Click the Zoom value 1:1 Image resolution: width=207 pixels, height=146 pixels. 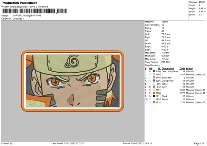click(200, 14)
